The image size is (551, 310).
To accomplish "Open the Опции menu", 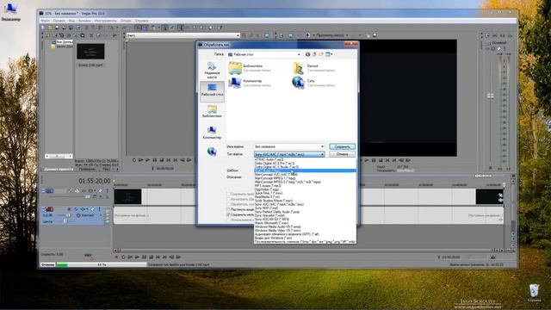I will [x=126, y=21].
